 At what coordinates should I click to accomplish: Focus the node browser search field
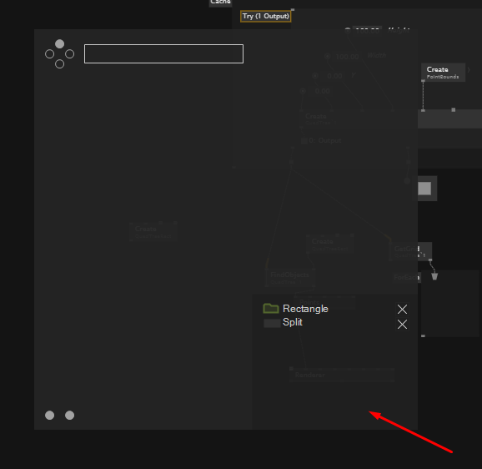(x=163, y=53)
